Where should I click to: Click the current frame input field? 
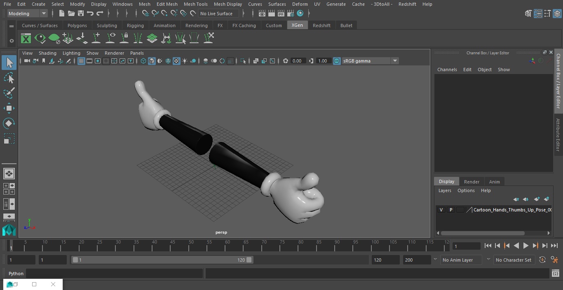[x=466, y=246]
